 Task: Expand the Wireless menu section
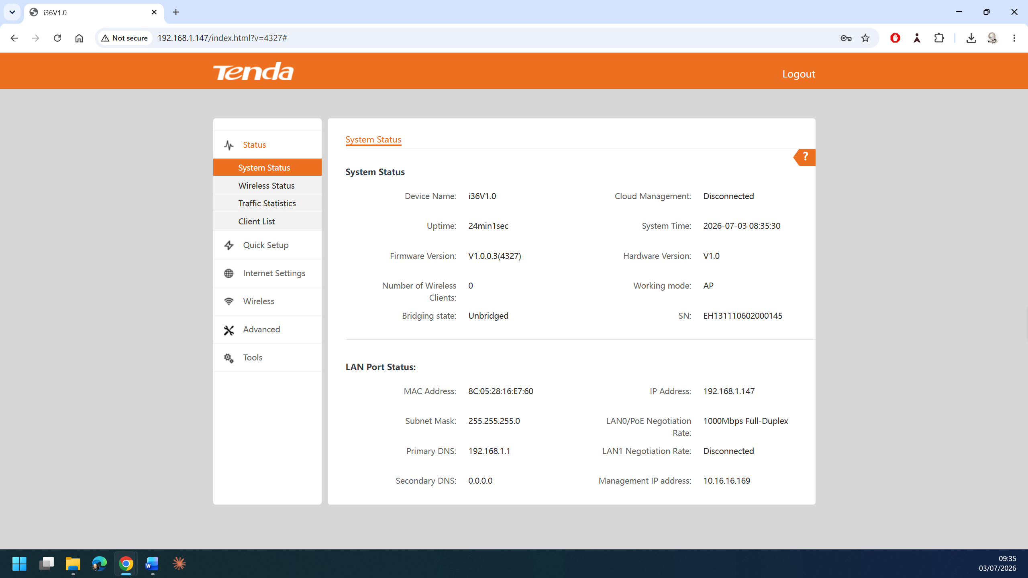click(267, 301)
